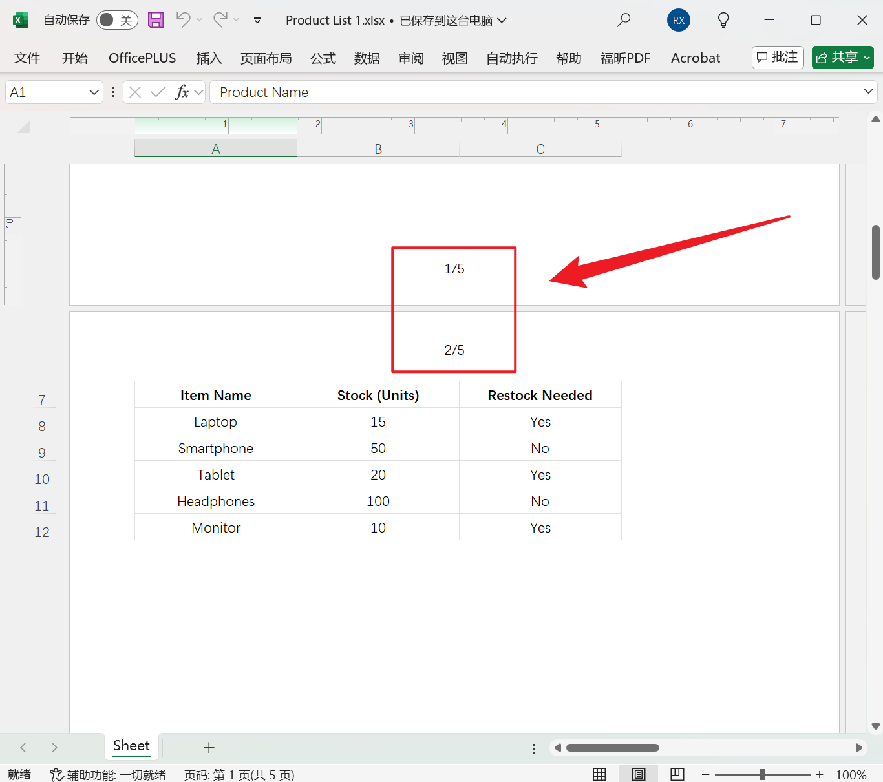
Task: Click the ideas lightbulb toggle in title bar
Action: (x=723, y=20)
